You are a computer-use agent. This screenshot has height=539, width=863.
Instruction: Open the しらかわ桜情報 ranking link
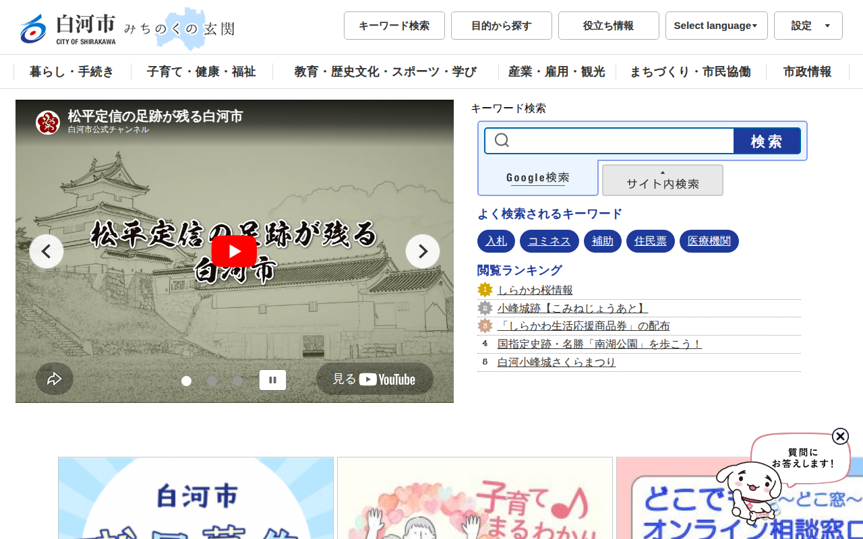coord(535,290)
